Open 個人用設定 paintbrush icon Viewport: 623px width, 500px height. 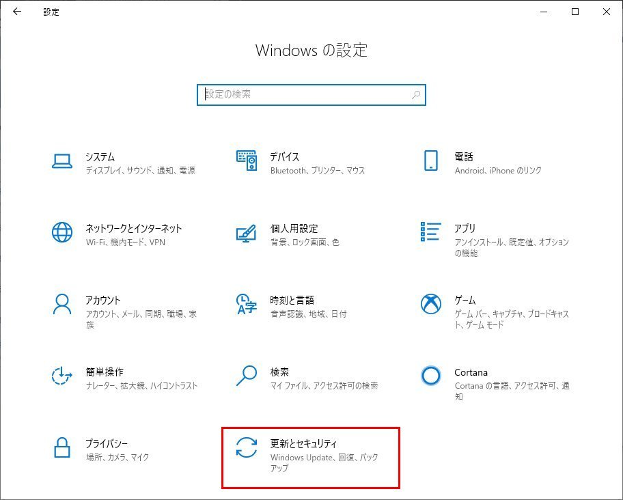pyautogui.click(x=246, y=232)
